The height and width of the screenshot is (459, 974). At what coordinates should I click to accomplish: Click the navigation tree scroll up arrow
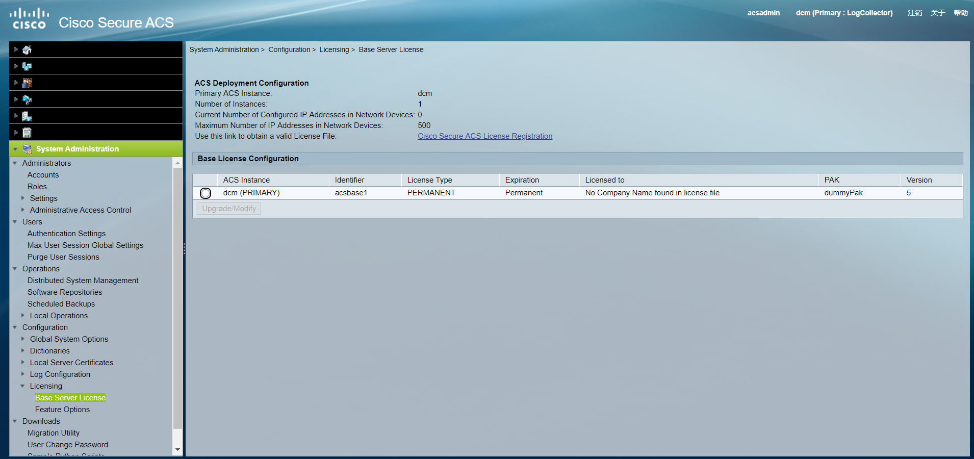(x=177, y=163)
